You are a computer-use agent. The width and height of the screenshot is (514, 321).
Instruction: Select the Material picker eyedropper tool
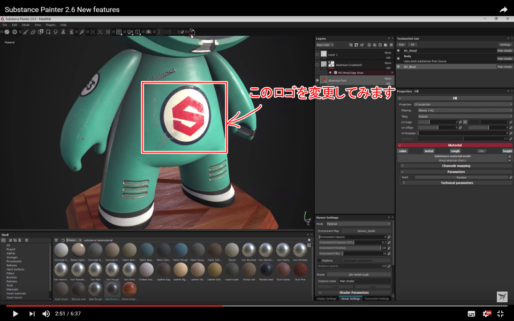[82, 32]
